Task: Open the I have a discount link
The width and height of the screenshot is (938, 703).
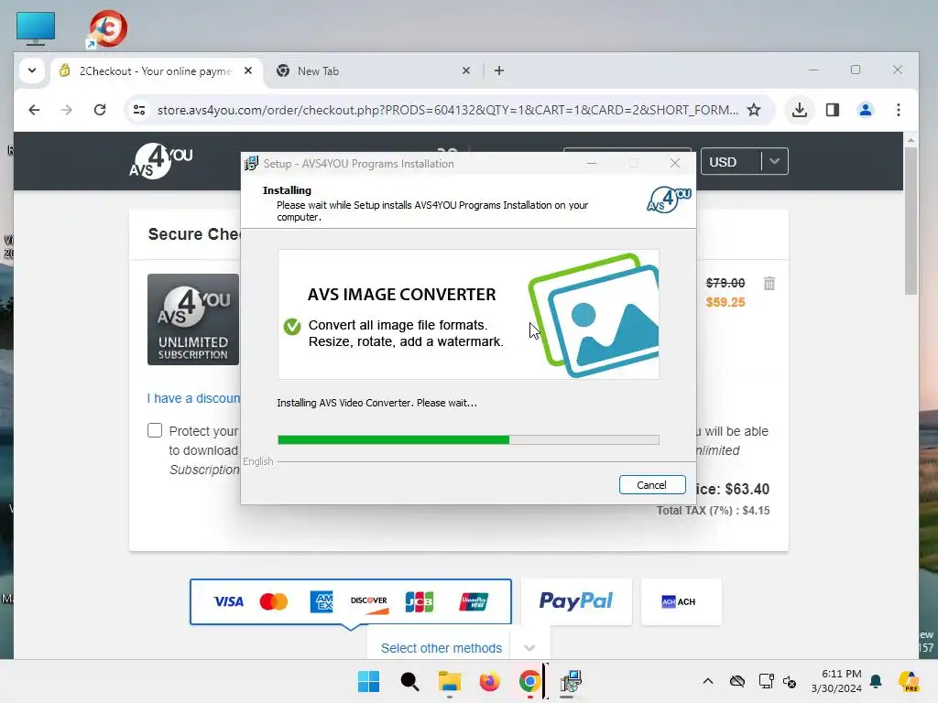Action: tap(194, 398)
